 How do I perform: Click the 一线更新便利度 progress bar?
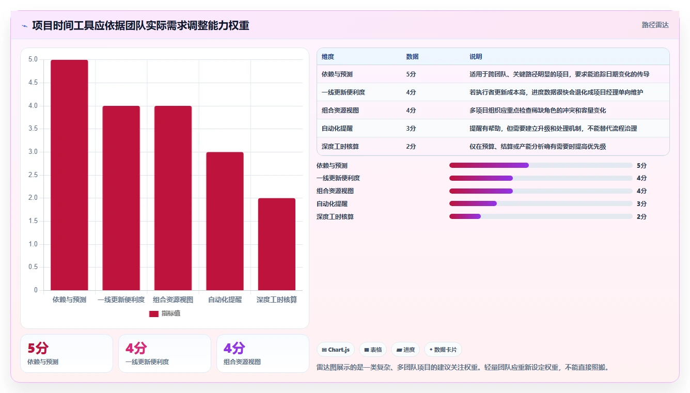coord(541,178)
